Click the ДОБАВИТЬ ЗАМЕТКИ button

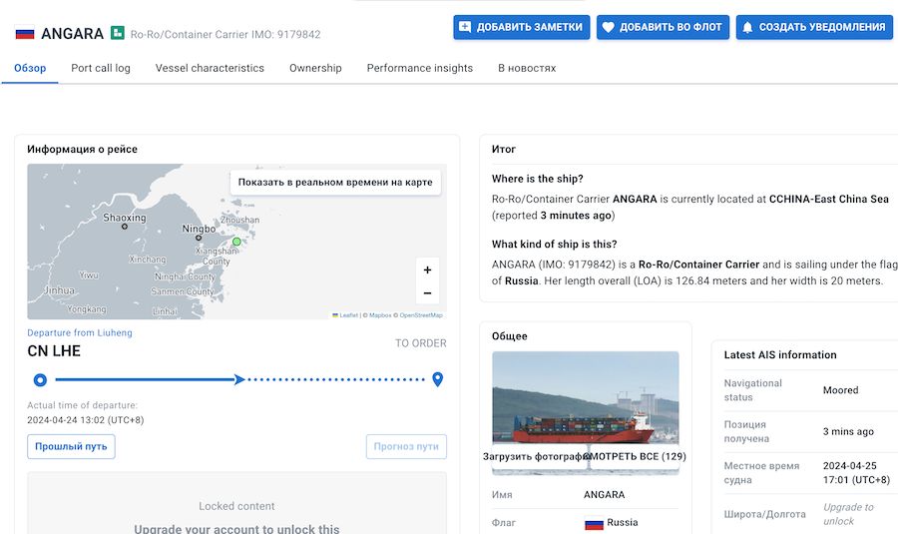(x=522, y=27)
